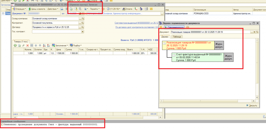Click the tree window vertical scrollbar
Viewport: 266px width, 132px height.
click(257, 69)
